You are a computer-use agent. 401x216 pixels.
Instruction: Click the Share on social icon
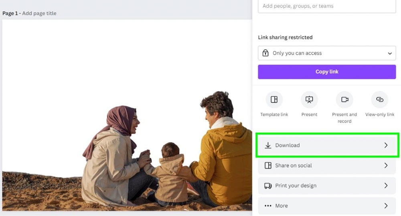[268, 165]
